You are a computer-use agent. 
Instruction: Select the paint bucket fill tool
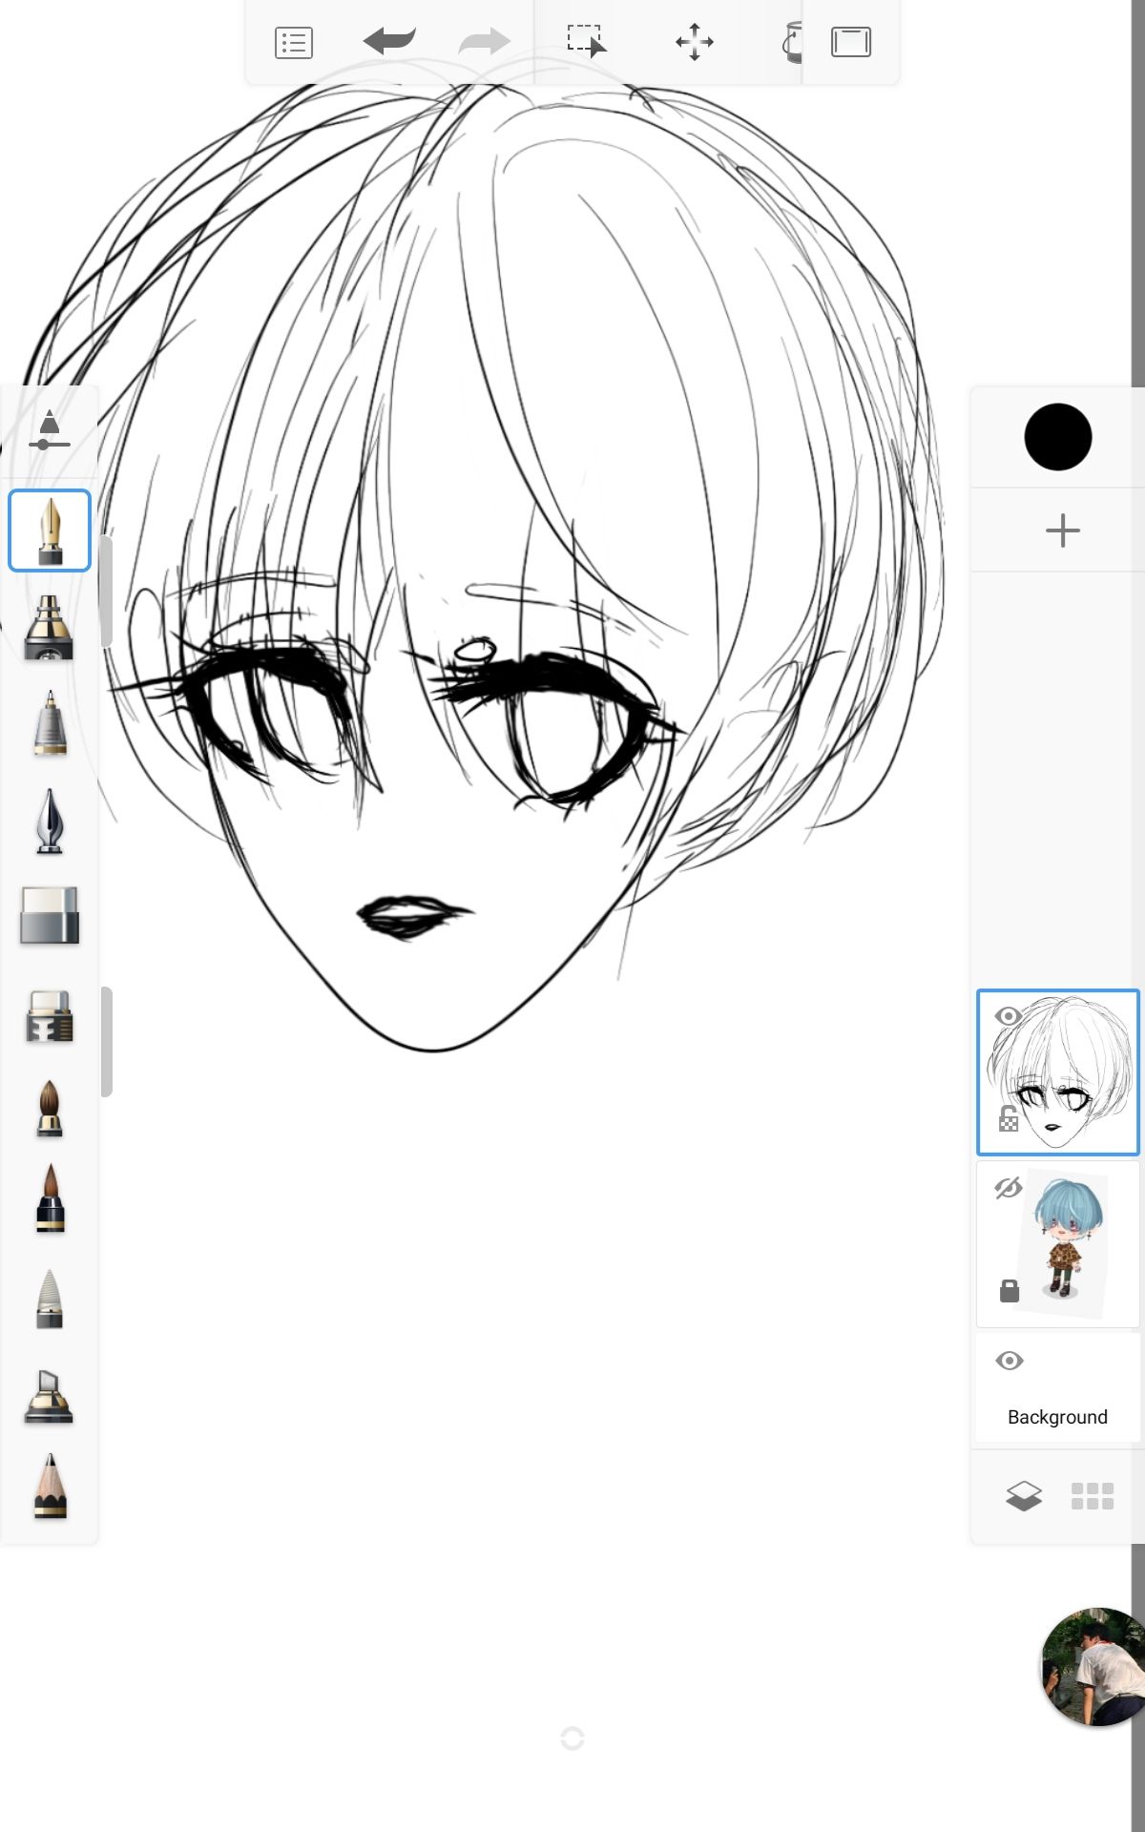(792, 43)
